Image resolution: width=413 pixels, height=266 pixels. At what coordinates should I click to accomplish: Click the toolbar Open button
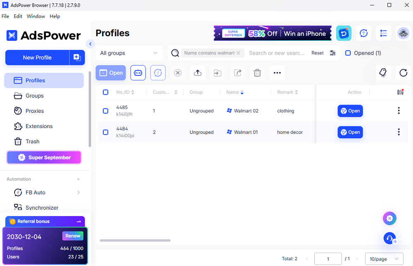coord(111,73)
